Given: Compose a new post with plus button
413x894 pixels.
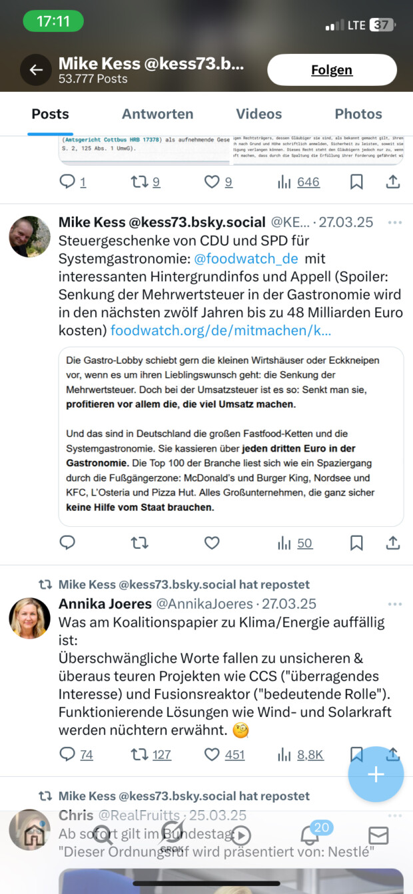Looking at the screenshot, I should [x=376, y=774].
